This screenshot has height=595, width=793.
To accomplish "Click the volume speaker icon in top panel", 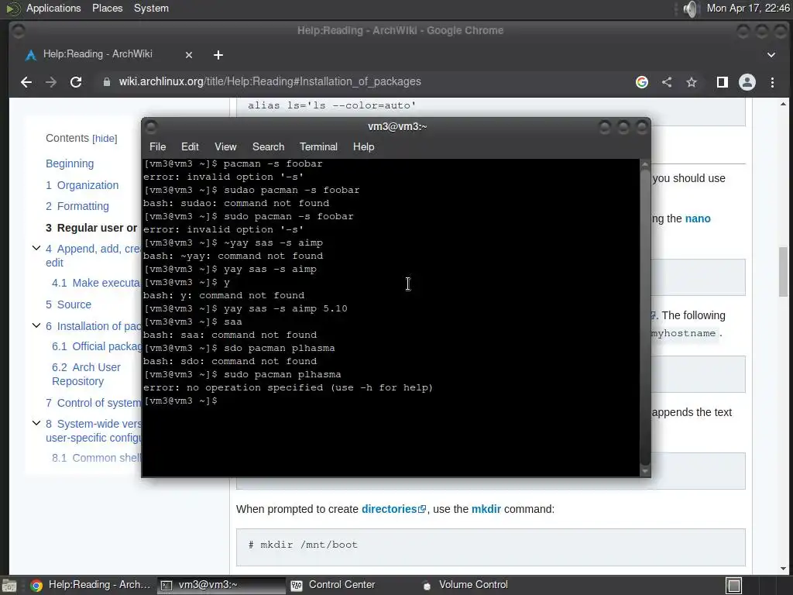I will click(690, 9).
